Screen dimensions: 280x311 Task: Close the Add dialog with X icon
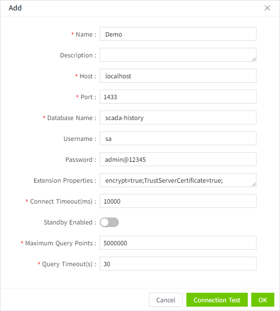[267, 8]
